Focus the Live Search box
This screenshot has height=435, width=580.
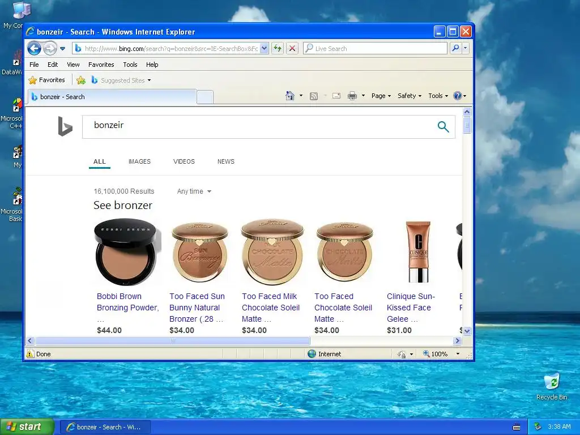pyautogui.click(x=375, y=49)
